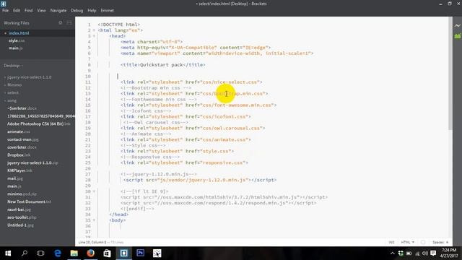Open animate.css in the file tree
The width and height of the screenshot is (462, 260).
(x=19, y=131)
